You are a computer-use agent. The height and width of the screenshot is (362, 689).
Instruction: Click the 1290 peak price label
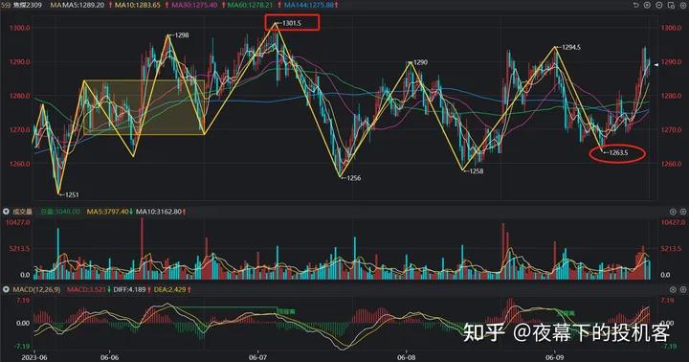click(x=420, y=62)
